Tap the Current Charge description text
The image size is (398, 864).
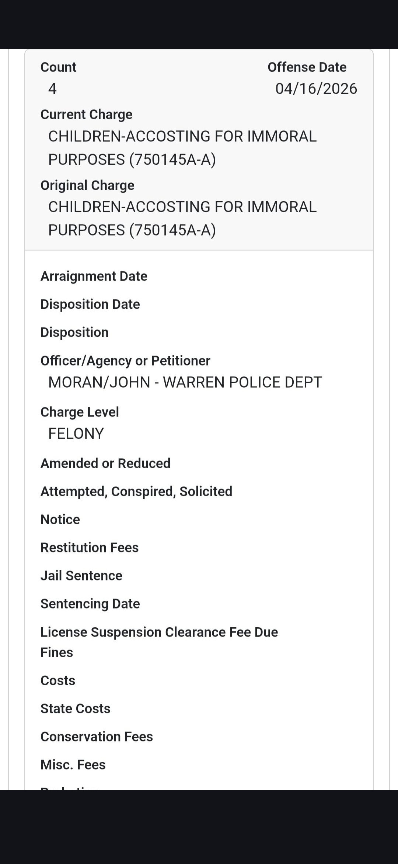(x=182, y=148)
